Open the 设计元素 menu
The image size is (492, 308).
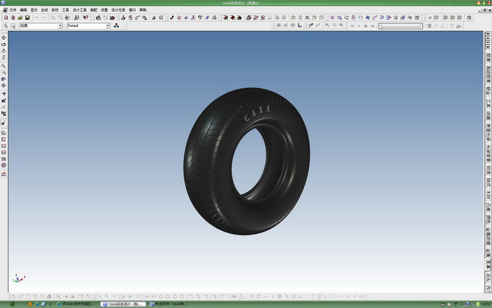(x=118, y=10)
